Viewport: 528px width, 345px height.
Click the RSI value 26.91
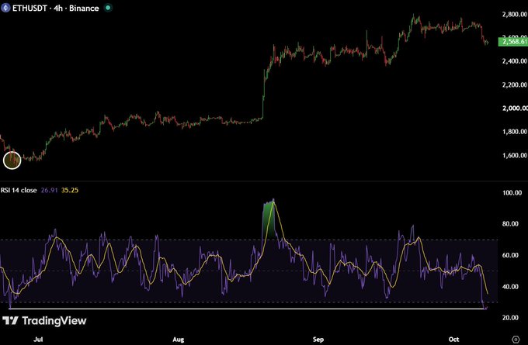[x=49, y=190]
